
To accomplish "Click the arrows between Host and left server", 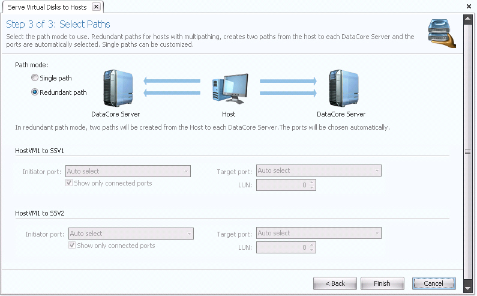I will [172, 86].
